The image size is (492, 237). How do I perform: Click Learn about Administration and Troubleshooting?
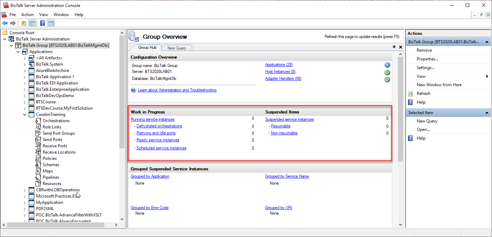pyautogui.click(x=177, y=90)
